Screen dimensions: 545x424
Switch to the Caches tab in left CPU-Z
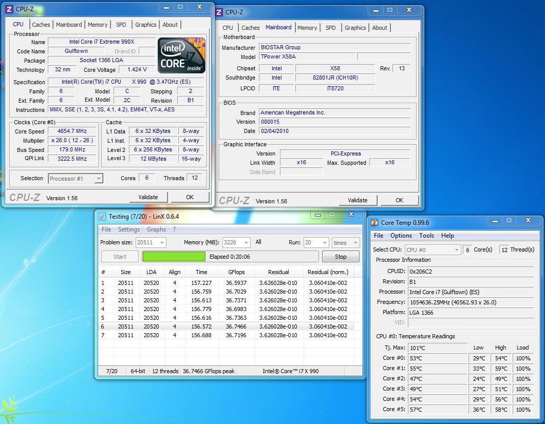tap(41, 25)
